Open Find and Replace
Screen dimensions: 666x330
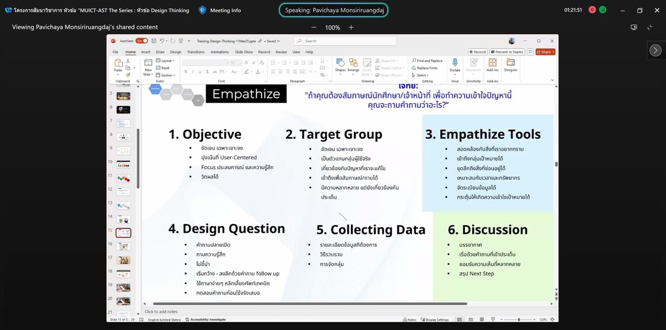click(x=428, y=61)
